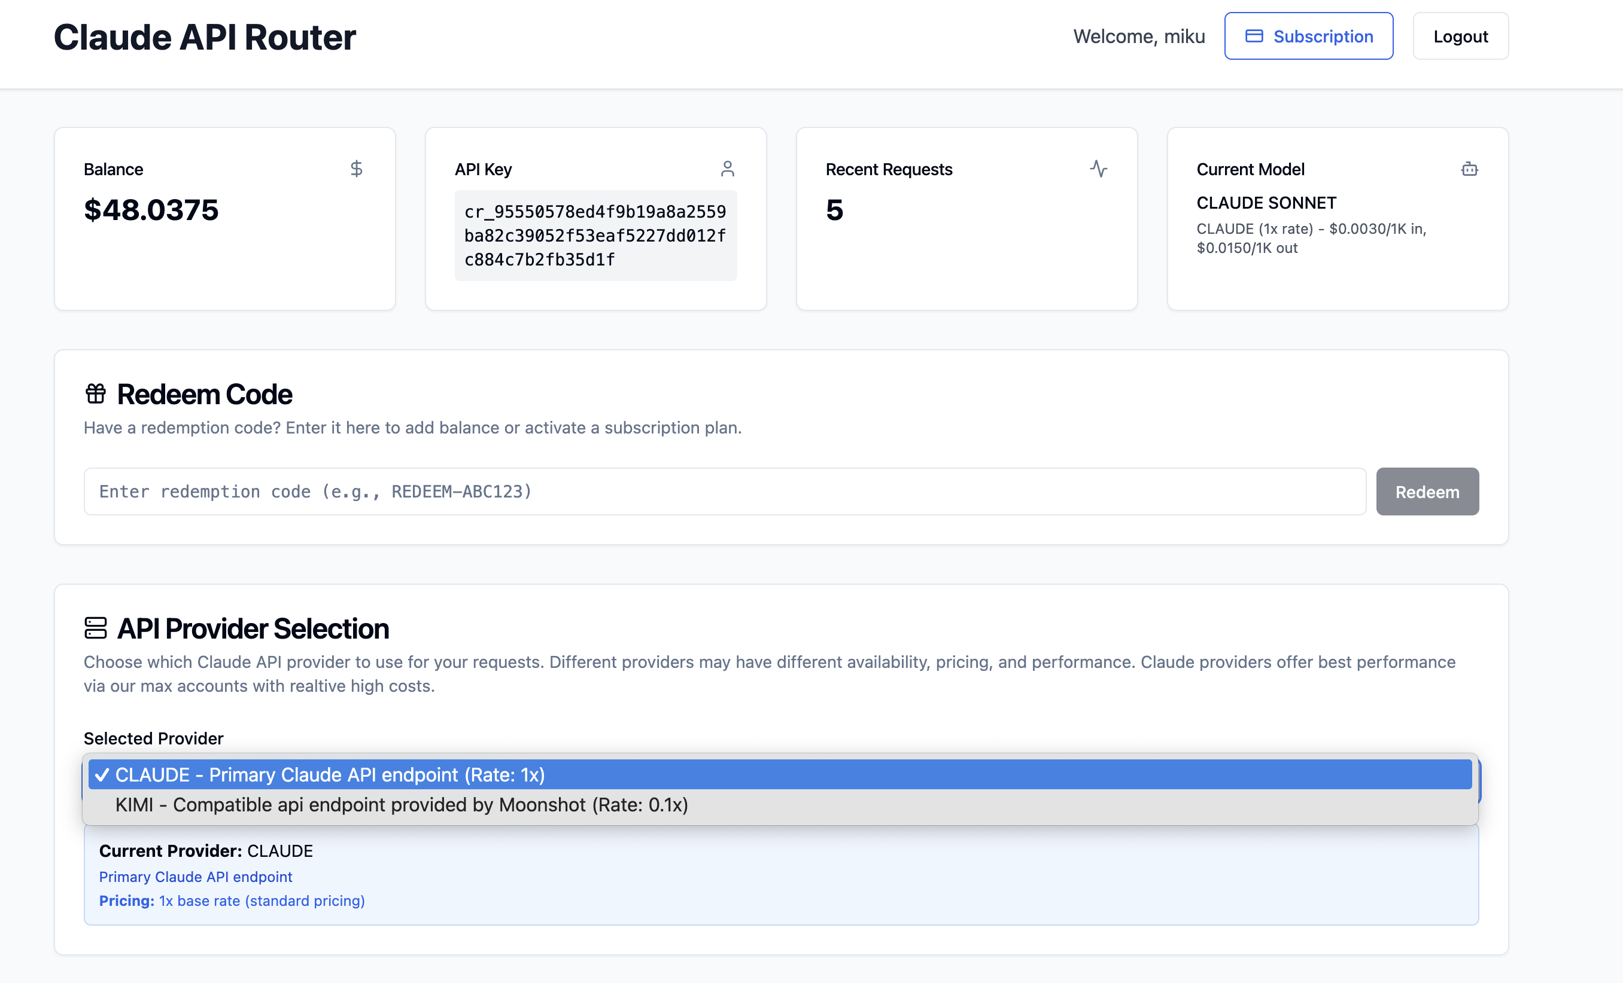Click the Claude API Router title
The image size is (1623, 983).
coord(205,37)
